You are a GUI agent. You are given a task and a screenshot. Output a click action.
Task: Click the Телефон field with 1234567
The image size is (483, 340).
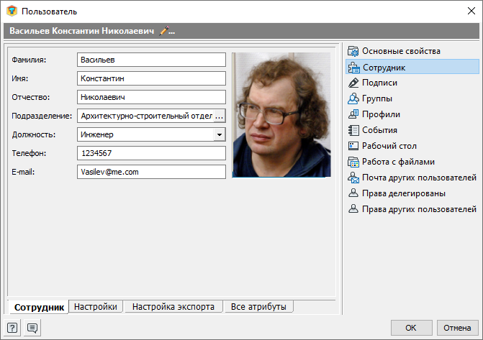click(151, 153)
